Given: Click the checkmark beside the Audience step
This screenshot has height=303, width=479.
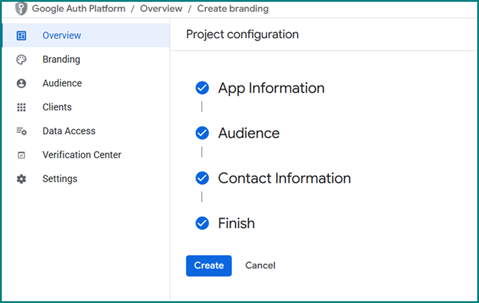Looking at the screenshot, I should tap(202, 133).
